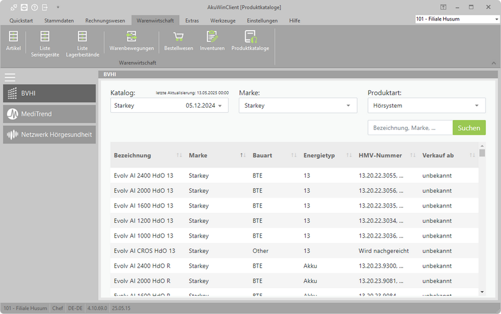Open the Filiale Husum branch selector
Screen dimensions: 501x314
457,19
